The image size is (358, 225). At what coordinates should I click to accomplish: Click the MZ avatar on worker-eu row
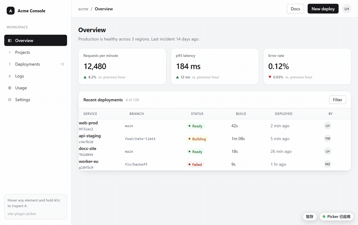pyautogui.click(x=328, y=164)
